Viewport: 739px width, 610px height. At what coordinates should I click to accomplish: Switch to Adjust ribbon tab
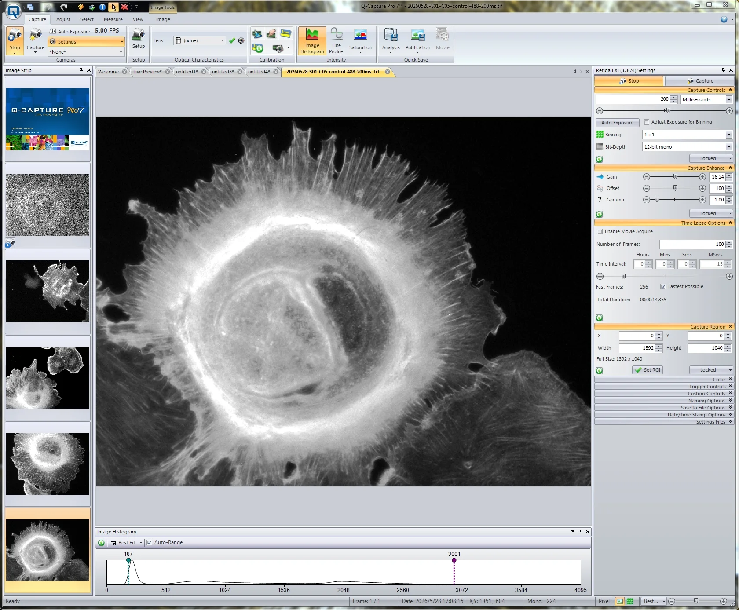click(x=63, y=19)
